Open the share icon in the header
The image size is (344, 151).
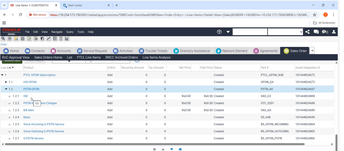coord(308,32)
